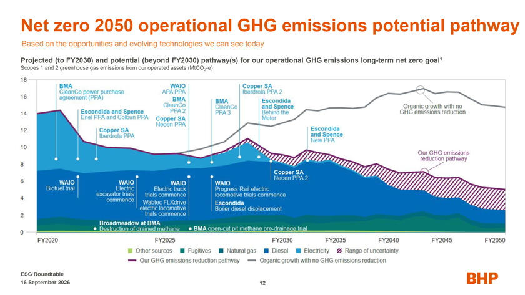Screen dimensions: 525x295
Task: Click the Fugitives legend swatch
Action: point(182,251)
